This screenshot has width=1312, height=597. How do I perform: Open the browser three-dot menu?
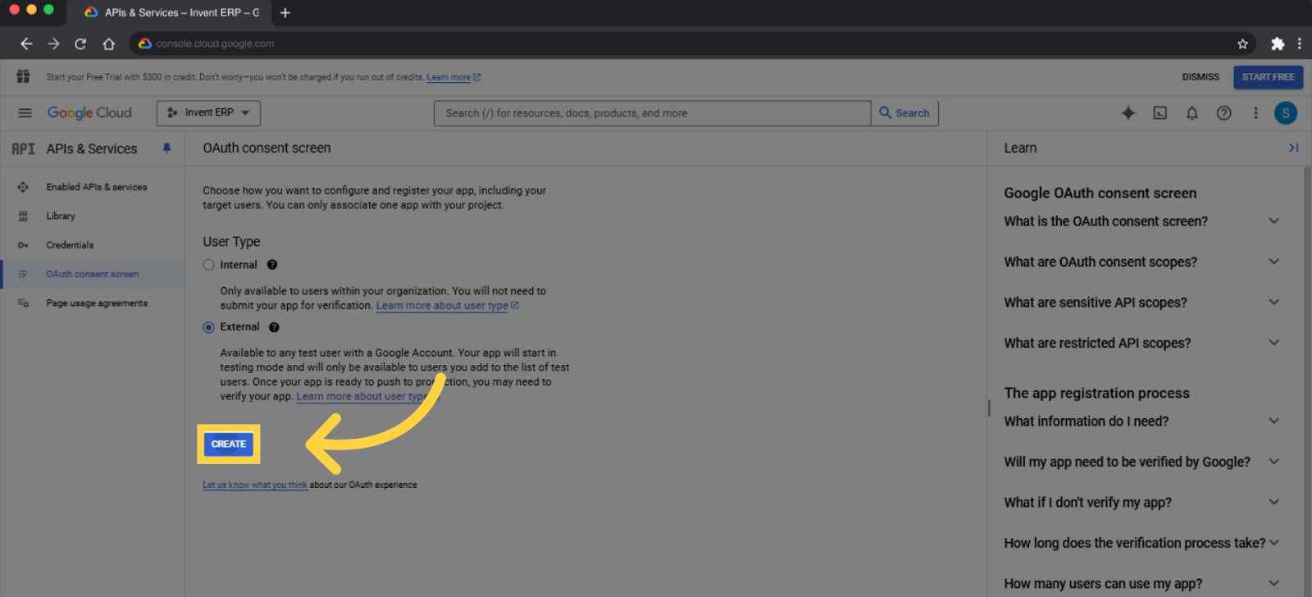pos(1299,43)
